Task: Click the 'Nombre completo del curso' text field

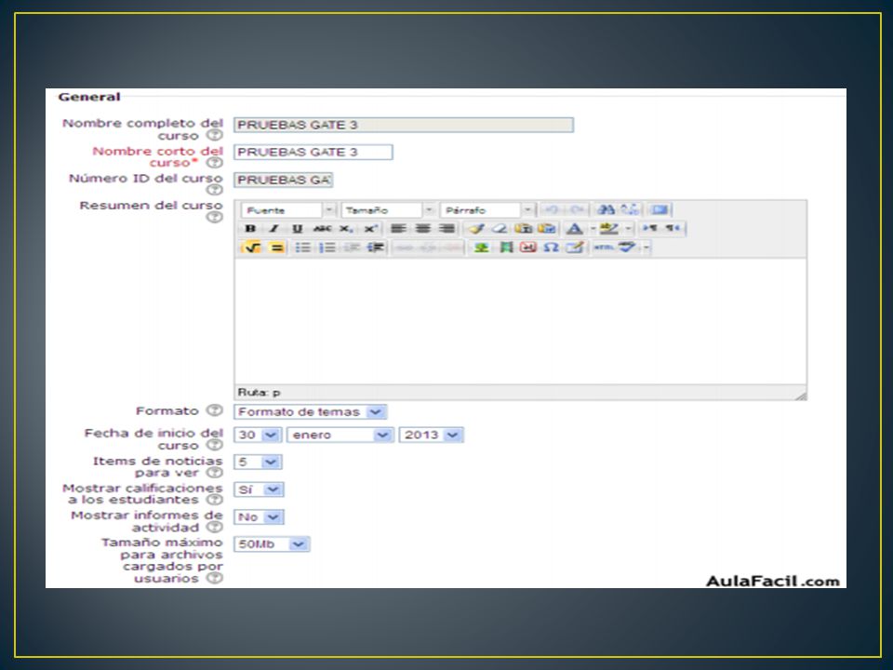Action: pyautogui.click(x=403, y=126)
